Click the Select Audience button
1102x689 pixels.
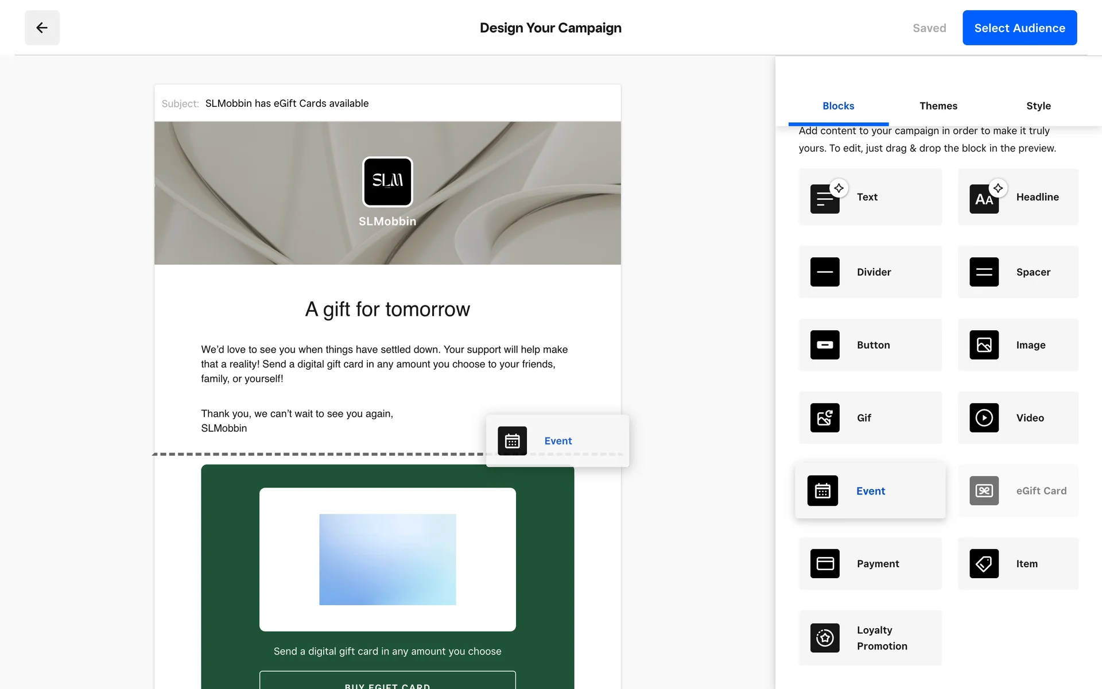tap(1019, 28)
